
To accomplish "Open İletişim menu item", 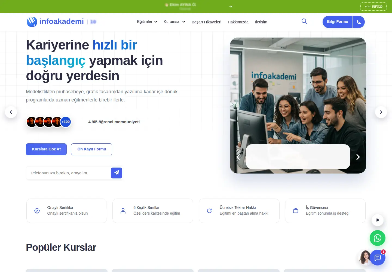I will pos(261,22).
